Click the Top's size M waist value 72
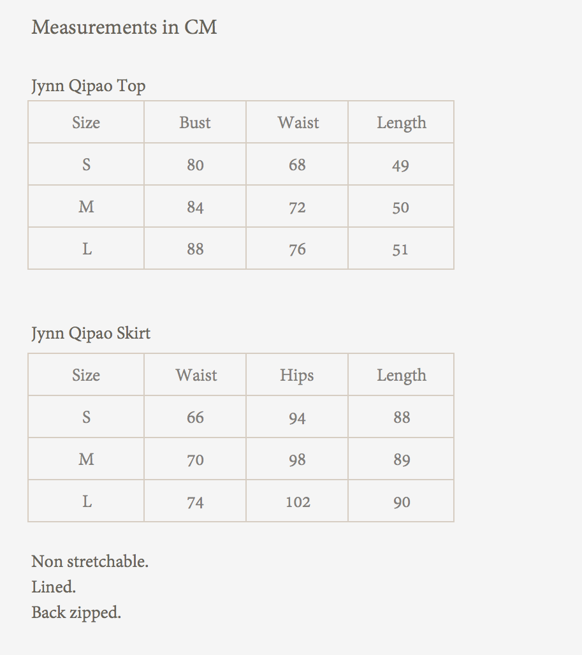The height and width of the screenshot is (655, 582). [x=297, y=207]
